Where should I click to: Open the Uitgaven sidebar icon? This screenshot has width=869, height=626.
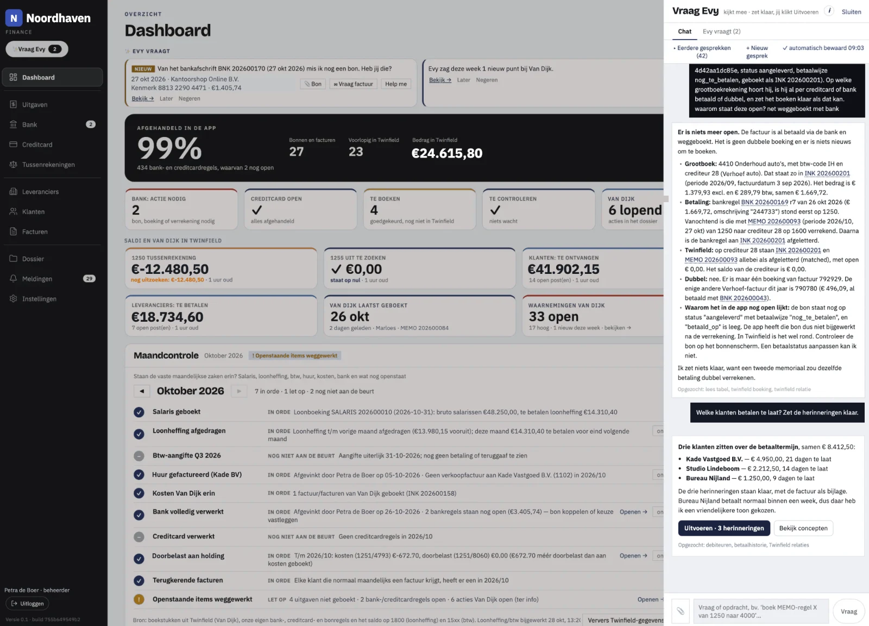click(x=14, y=104)
